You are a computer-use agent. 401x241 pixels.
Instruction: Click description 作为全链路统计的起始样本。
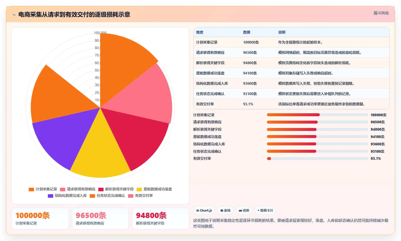pyautogui.click(x=301, y=42)
